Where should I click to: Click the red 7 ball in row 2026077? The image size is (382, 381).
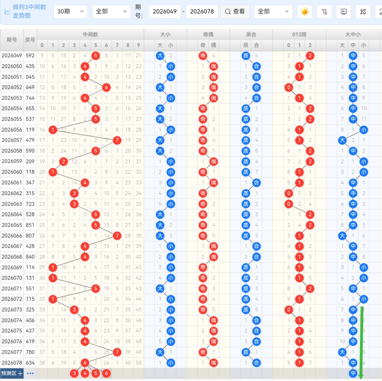(x=117, y=352)
